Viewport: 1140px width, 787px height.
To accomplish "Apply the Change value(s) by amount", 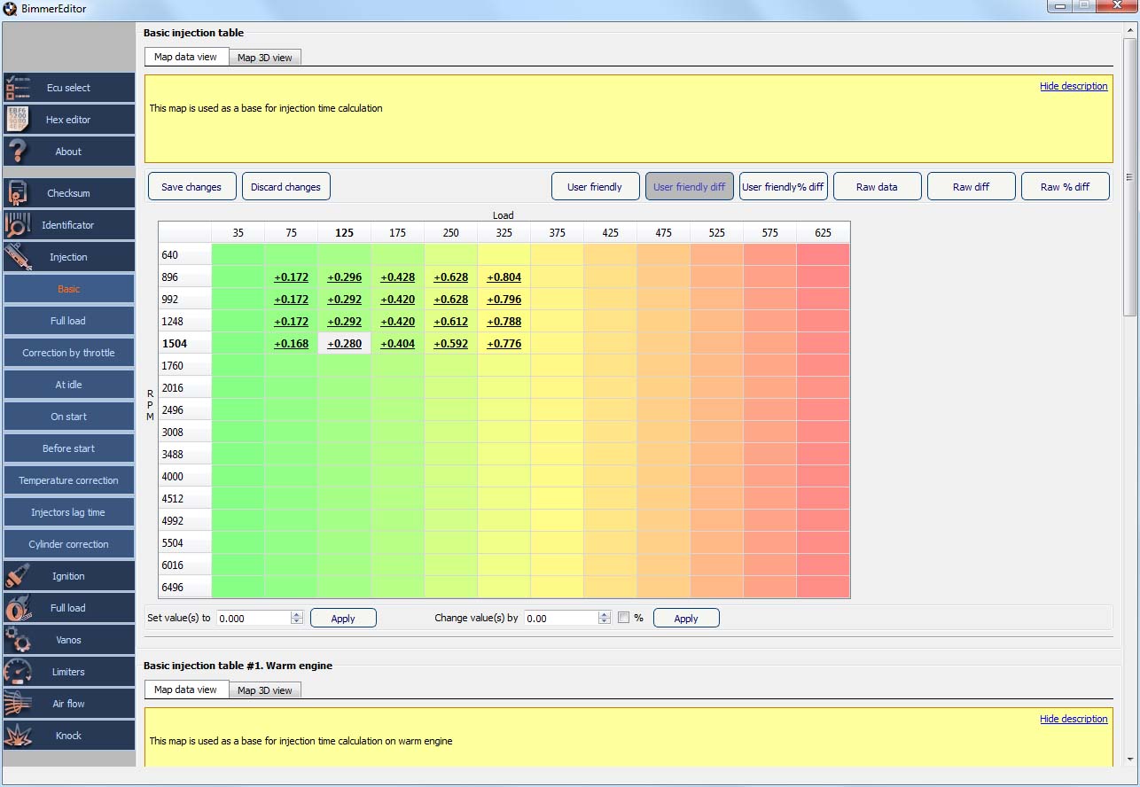I will pos(686,619).
